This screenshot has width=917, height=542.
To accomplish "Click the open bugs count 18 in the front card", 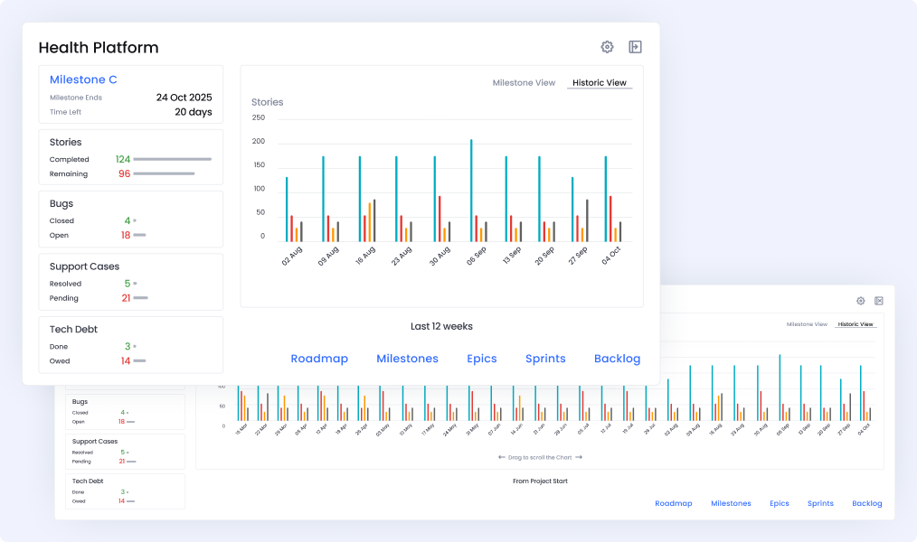I will [126, 235].
